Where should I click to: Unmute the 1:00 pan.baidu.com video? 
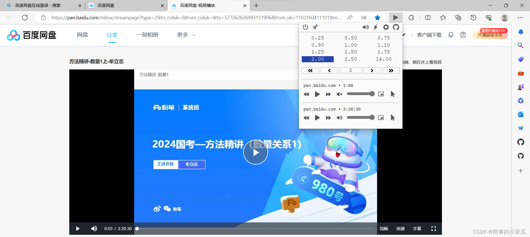pos(339,94)
